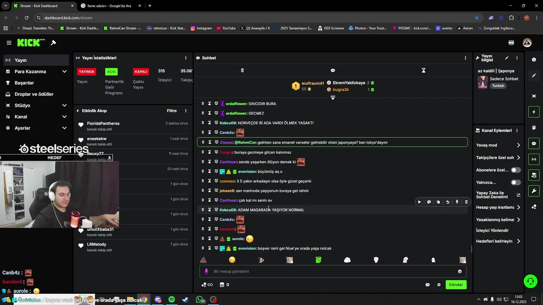Select Yayın in left sidebar
Screen dimensions: 543x305
click(36, 60)
